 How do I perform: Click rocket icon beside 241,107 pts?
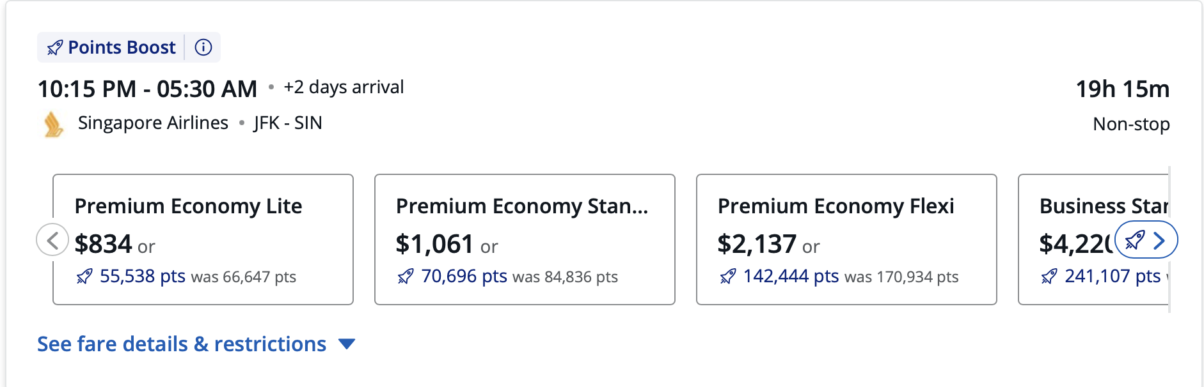(x=1049, y=277)
